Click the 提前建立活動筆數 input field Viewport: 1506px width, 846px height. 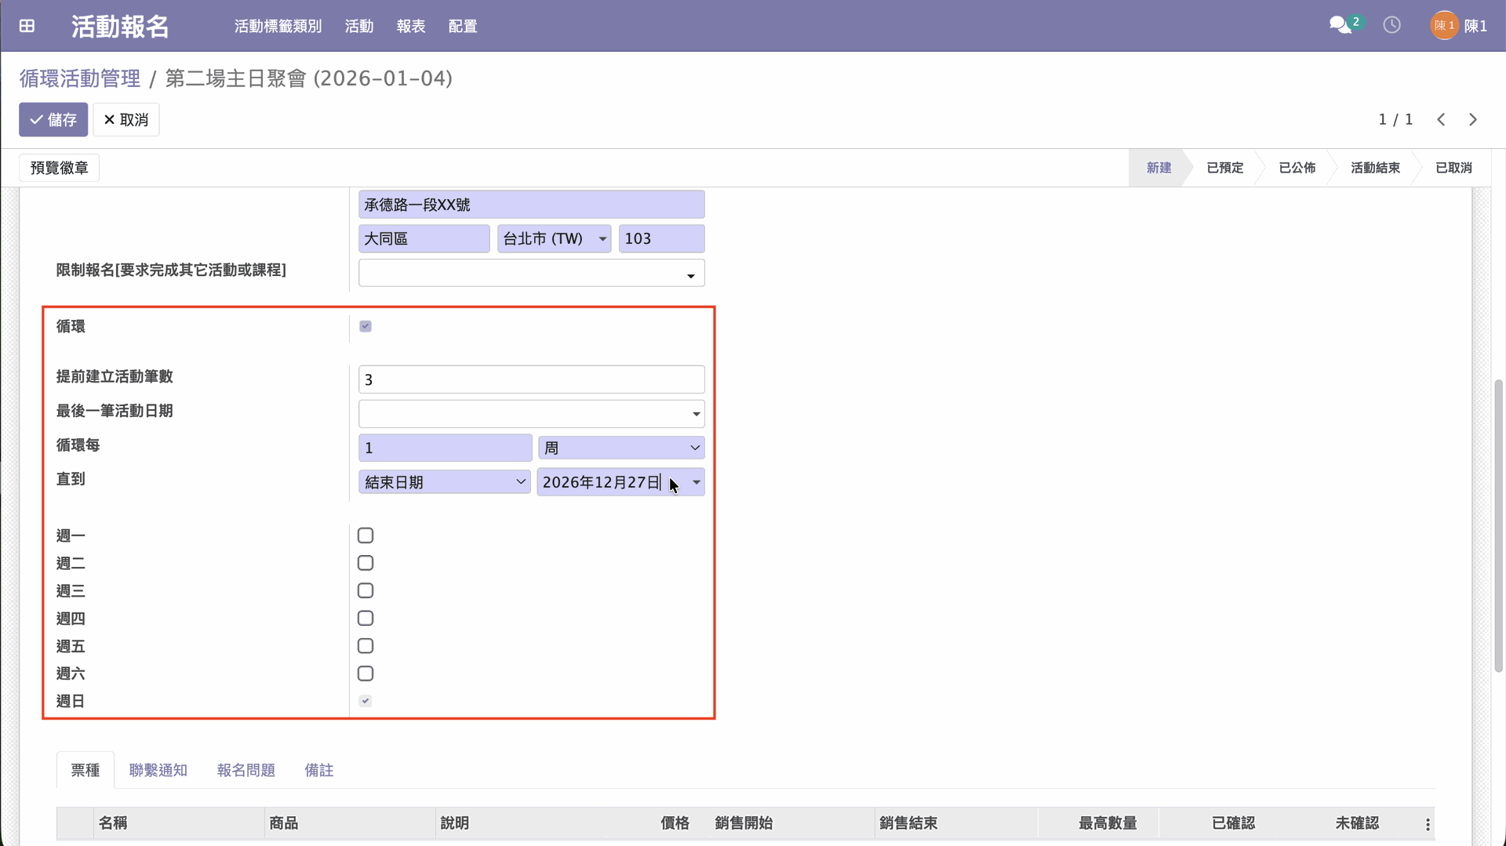531,379
